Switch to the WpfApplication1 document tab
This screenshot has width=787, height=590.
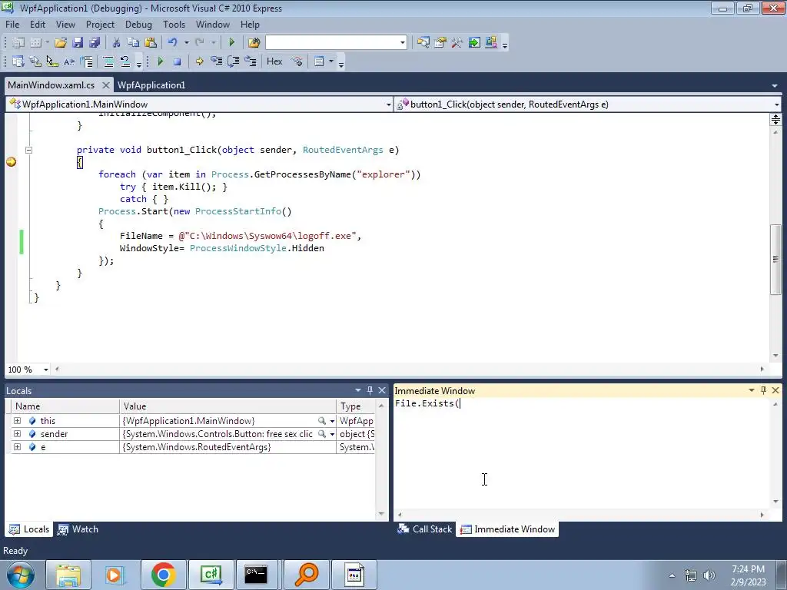[151, 85]
